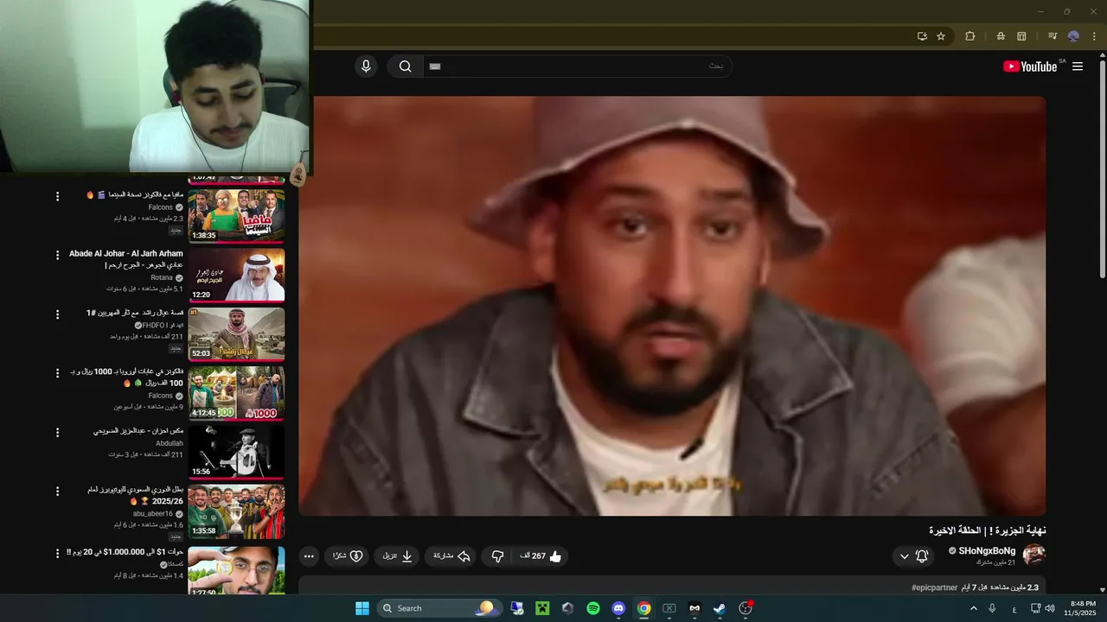Open options menu for Falcons 1000 riyal video

coord(58,373)
